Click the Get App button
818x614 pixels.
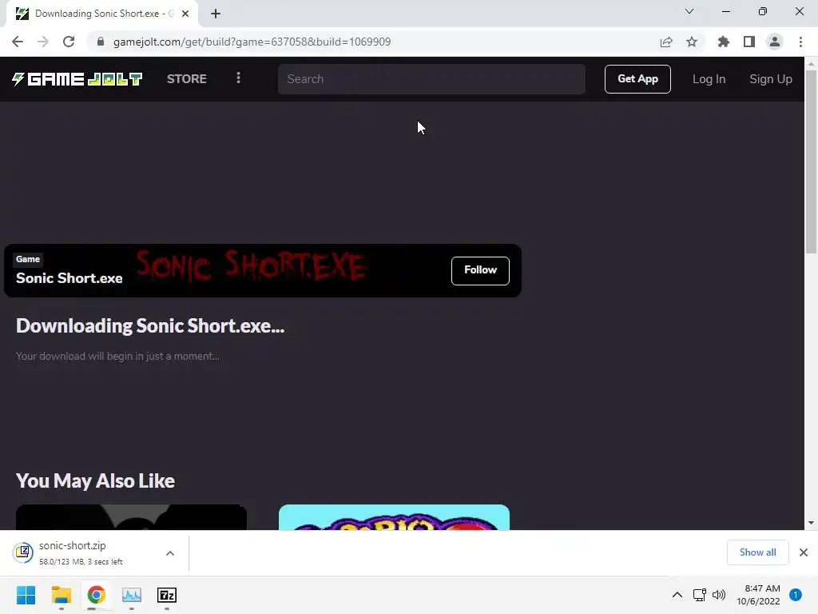[x=637, y=79]
